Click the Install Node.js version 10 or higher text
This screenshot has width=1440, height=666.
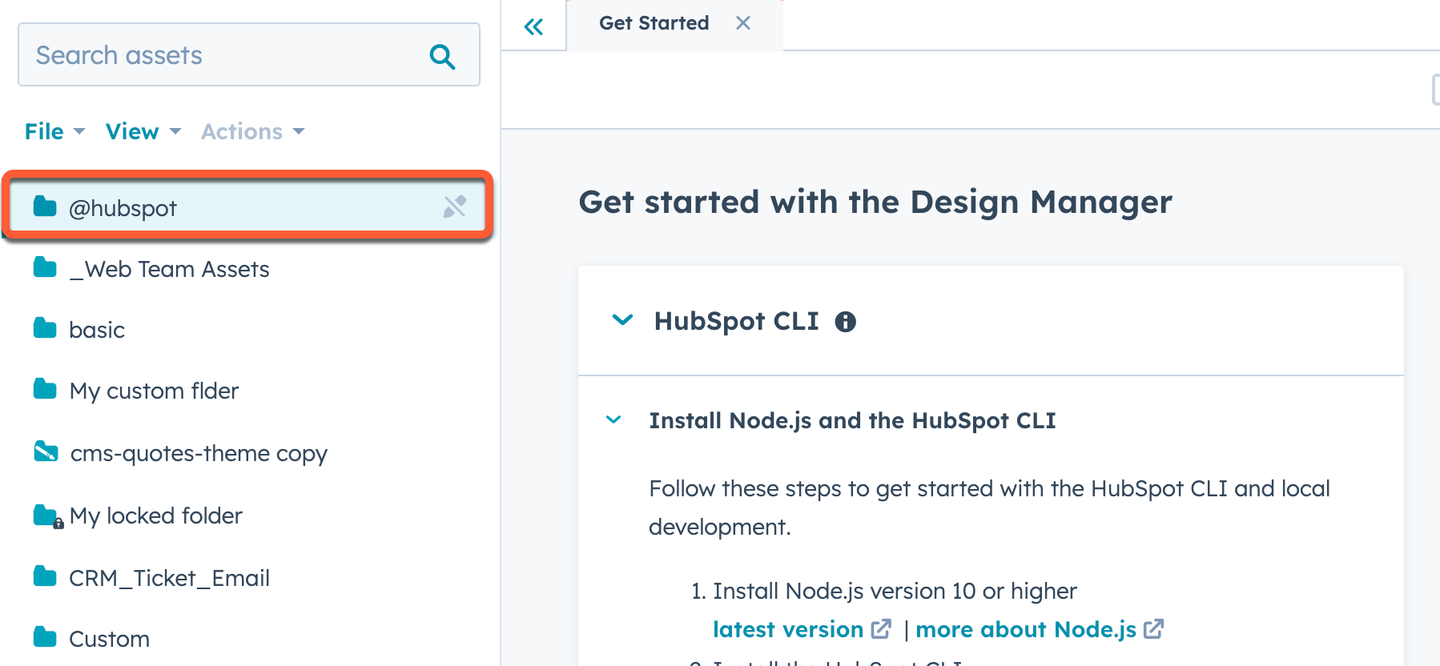(x=895, y=591)
